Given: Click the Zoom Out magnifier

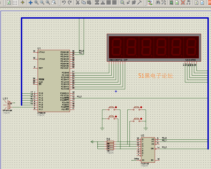Looking at the screenshot, I should pyautogui.click(x=42, y=2).
